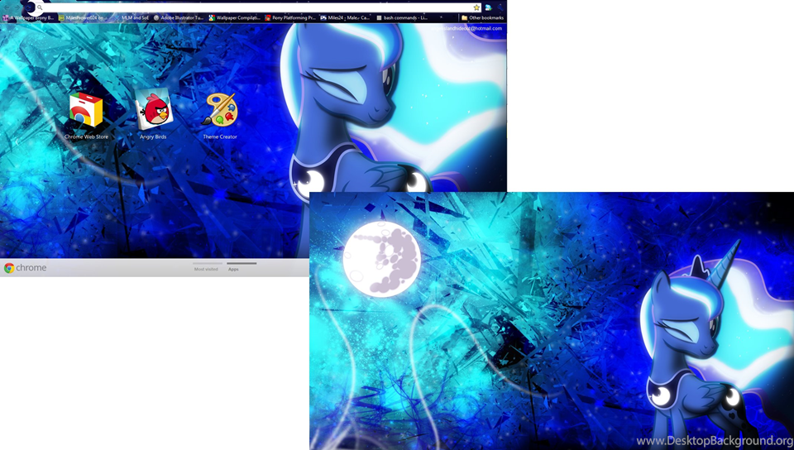This screenshot has height=450, width=794.
Task: Open the Wallpaper Compilati... bookmark
Action: (234, 17)
